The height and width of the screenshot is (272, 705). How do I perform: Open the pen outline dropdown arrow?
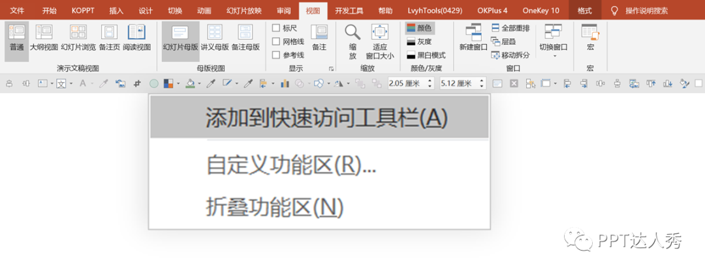tap(237, 83)
